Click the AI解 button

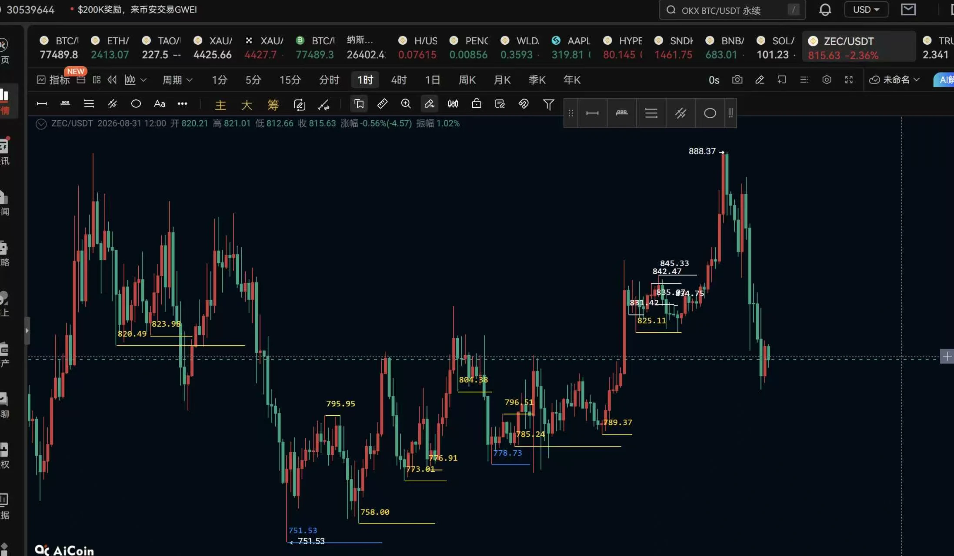click(944, 80)
